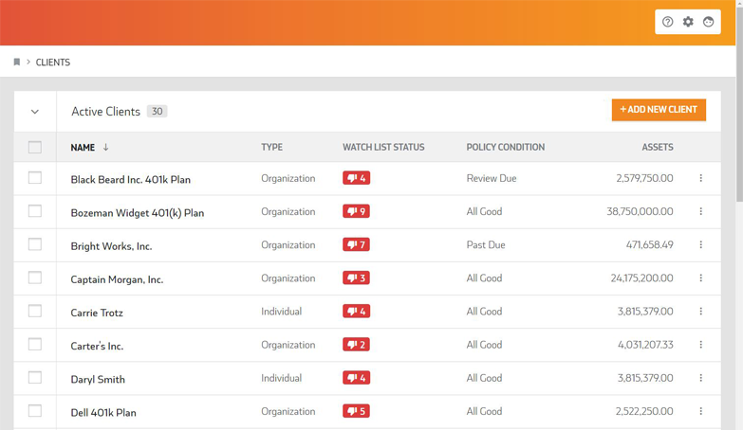743x430 pixels.
Task: Check the Bright Works, Inc. row
Action: [35, 244]
